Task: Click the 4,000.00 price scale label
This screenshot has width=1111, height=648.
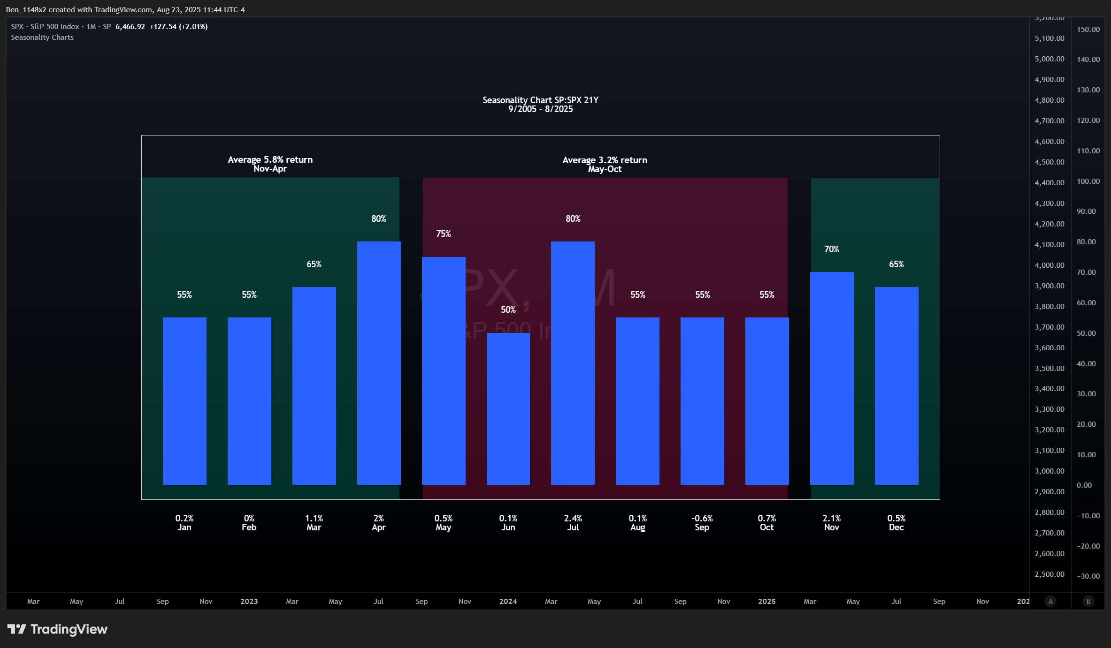Action: pos(1050,265)
